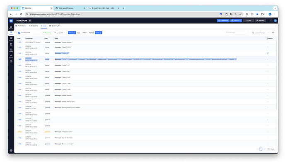Open the 100 / page size dropdown
286x164 pixels.
pos(271,149)
